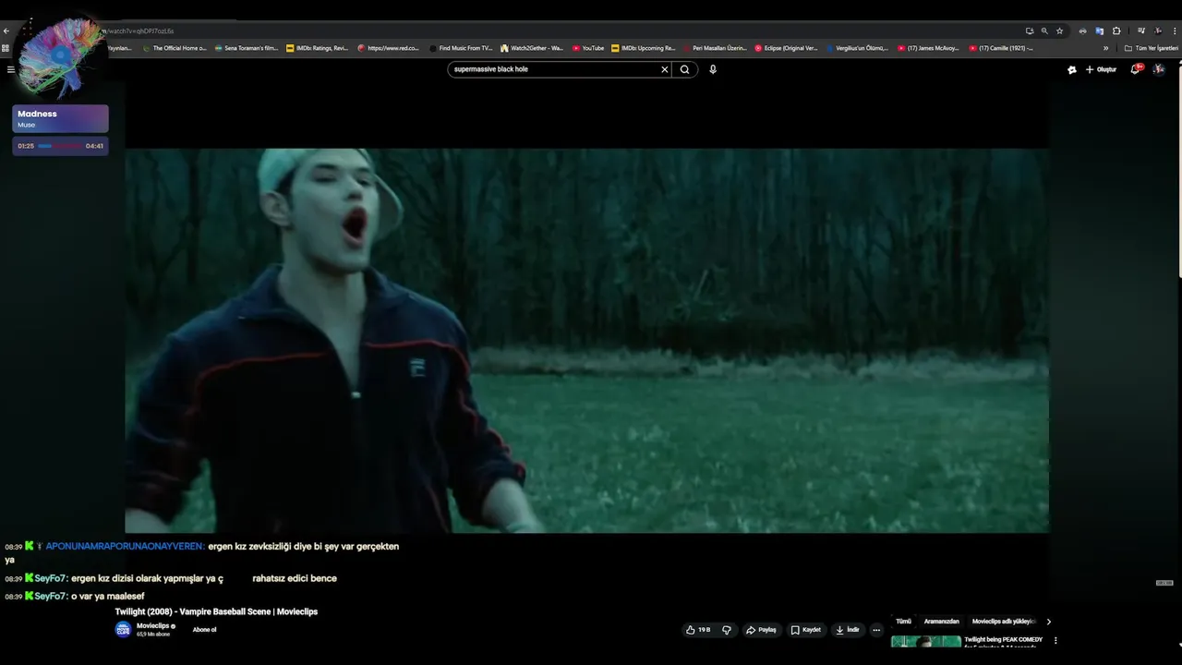The width and height of the screenshot is (1182, 665).
Task: Open the https://www.red.co... bookmark
Action: (388, 48)
